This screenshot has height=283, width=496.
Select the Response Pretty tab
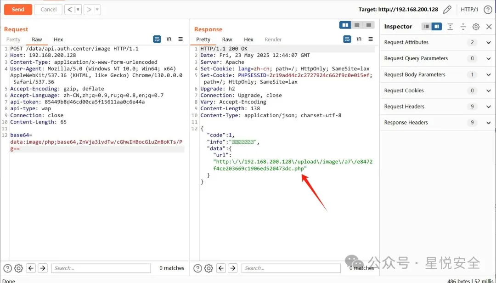coord(203,39)
